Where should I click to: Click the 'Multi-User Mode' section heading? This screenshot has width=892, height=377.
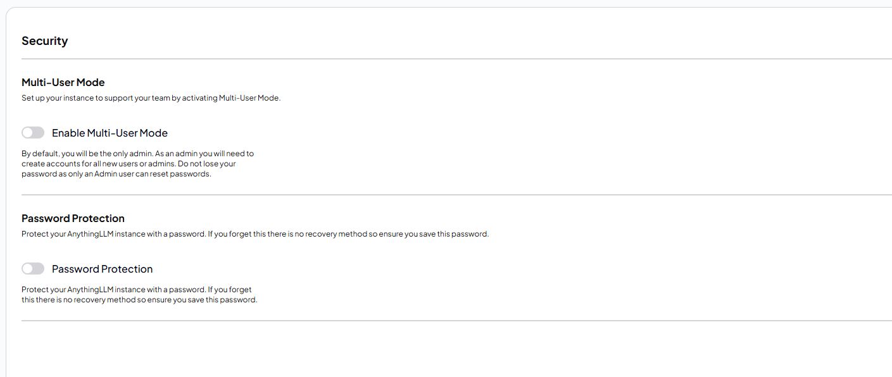point(63,82)
